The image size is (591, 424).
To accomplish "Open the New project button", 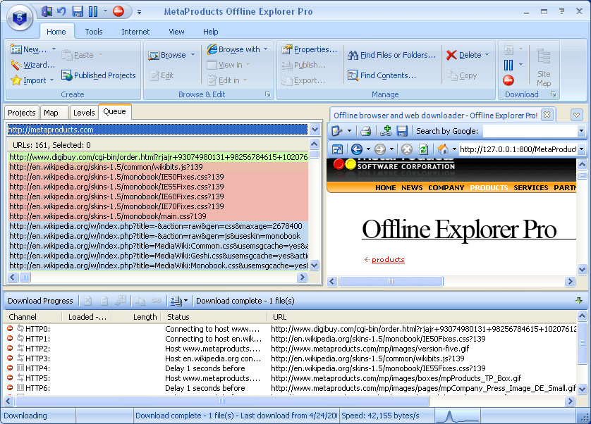I will click(x=29, y=49).
